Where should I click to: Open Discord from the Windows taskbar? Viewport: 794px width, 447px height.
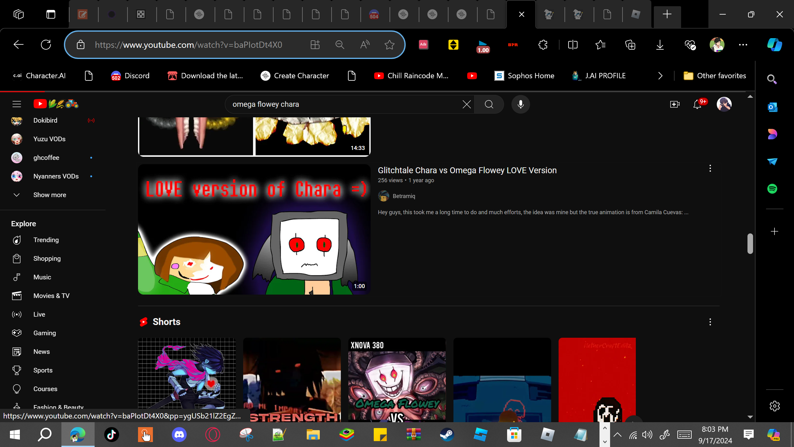pos(179,435)
